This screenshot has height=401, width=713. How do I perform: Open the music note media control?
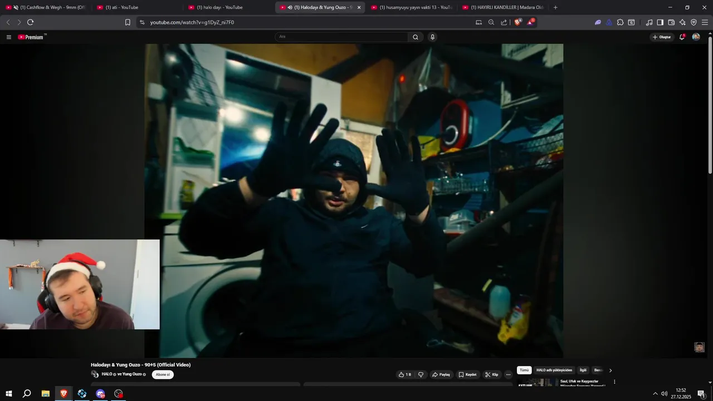(649, 22)
